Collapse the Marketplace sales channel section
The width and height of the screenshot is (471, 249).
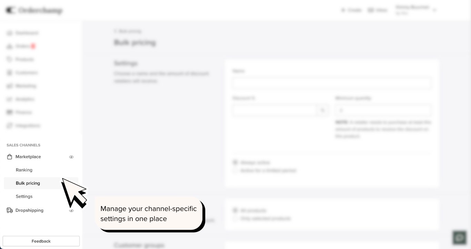pyautogui.click(x=28, y=157)
